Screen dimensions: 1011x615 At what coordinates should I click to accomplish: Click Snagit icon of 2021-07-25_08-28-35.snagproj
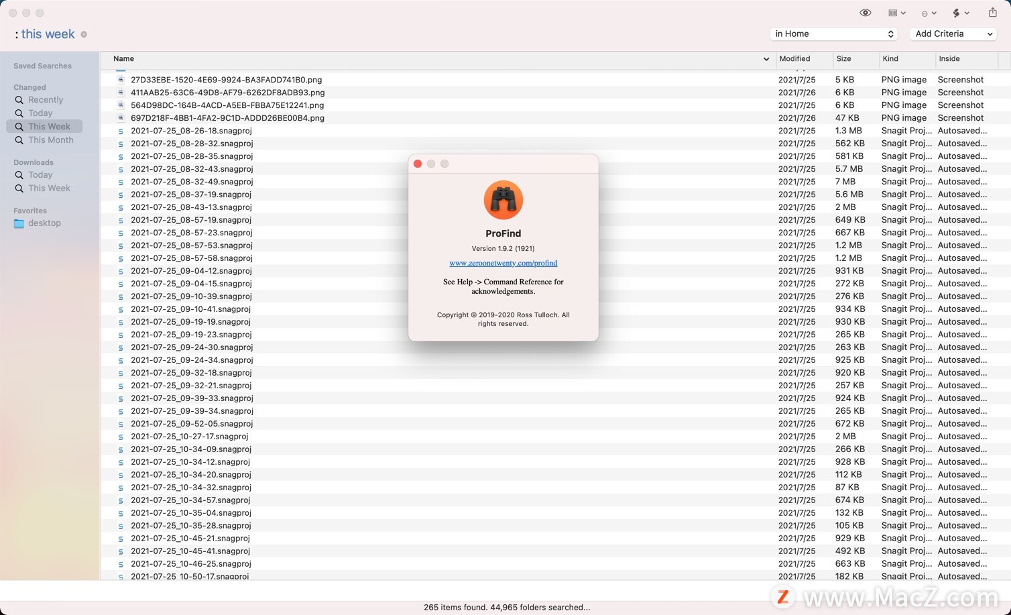click(x=121, y=156)
